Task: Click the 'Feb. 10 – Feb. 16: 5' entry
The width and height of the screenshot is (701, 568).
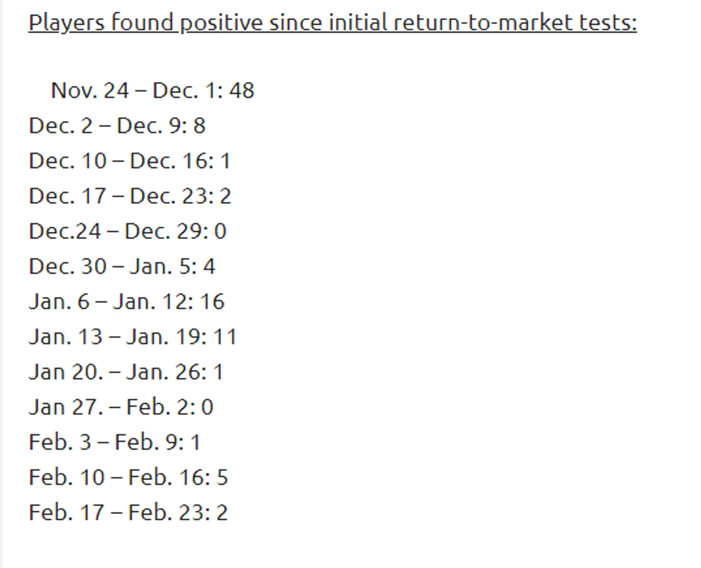Action: pos(128,477)
